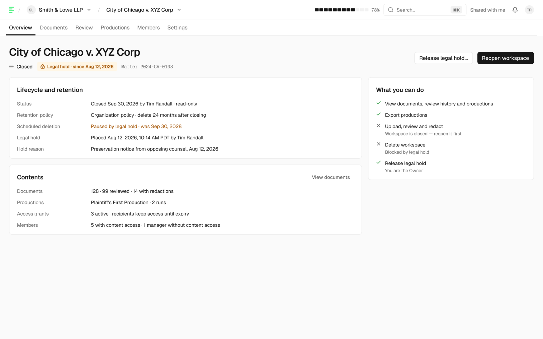
Task: Expand the City of Chicago v. XYZ Corp dropdown
Action: click(179, 10)
